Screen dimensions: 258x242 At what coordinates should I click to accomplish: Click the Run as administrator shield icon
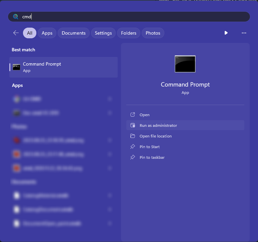[x=133, y=125]
